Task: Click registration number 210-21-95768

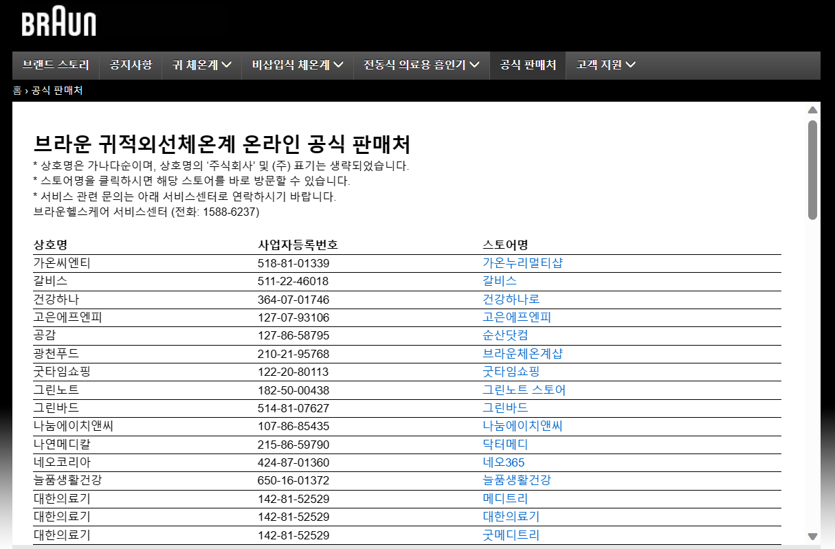Action: 293,354
